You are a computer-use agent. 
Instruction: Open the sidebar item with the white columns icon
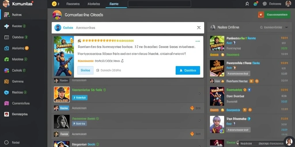click(x=6, y=37)
